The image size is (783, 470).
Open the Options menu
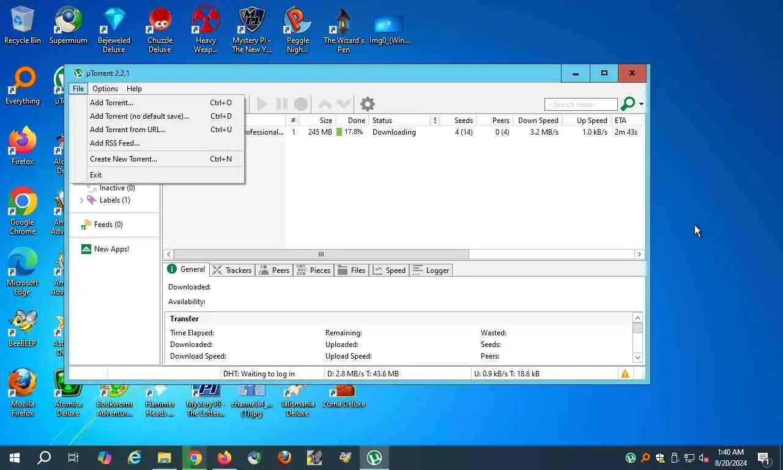pyautogui.click(x=105, y=89)
